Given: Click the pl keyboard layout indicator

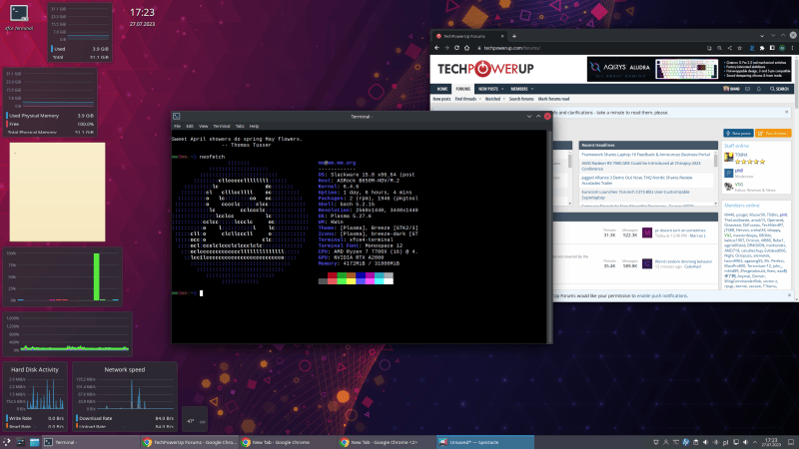Looking at the screenshot, I should click(x=726, y=442).
